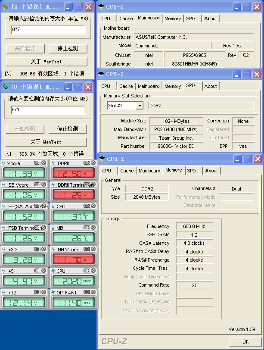264x350 pixels.
Task: Click the OPTFAN1 fan icon
Action: pyautogui.click(x=53, y=293)
